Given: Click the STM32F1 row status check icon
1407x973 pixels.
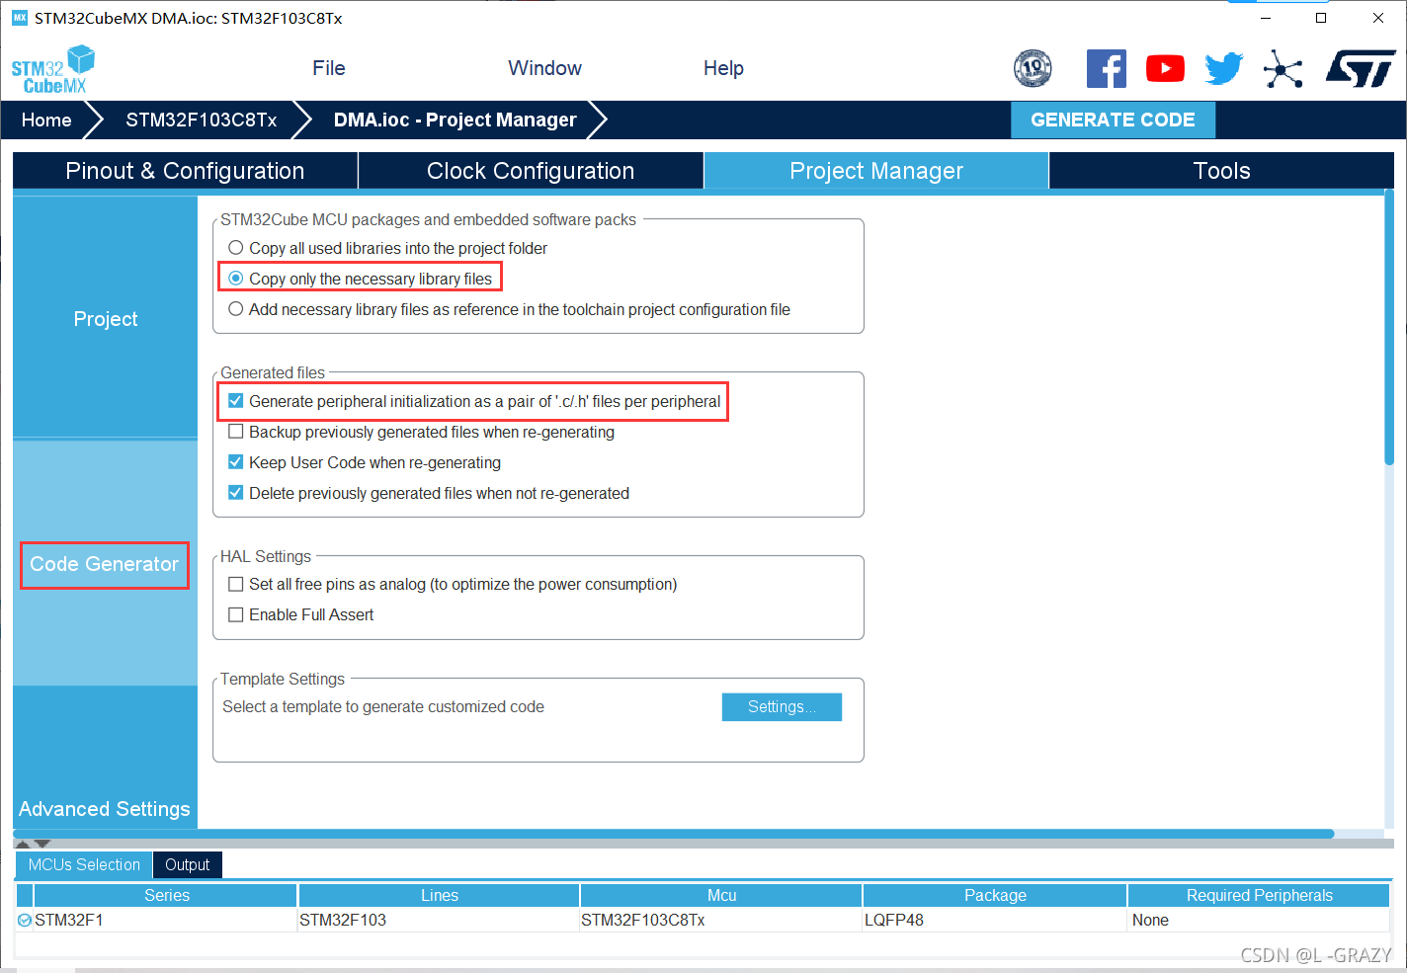Looking at the screenshot, I should pos(25,920).
